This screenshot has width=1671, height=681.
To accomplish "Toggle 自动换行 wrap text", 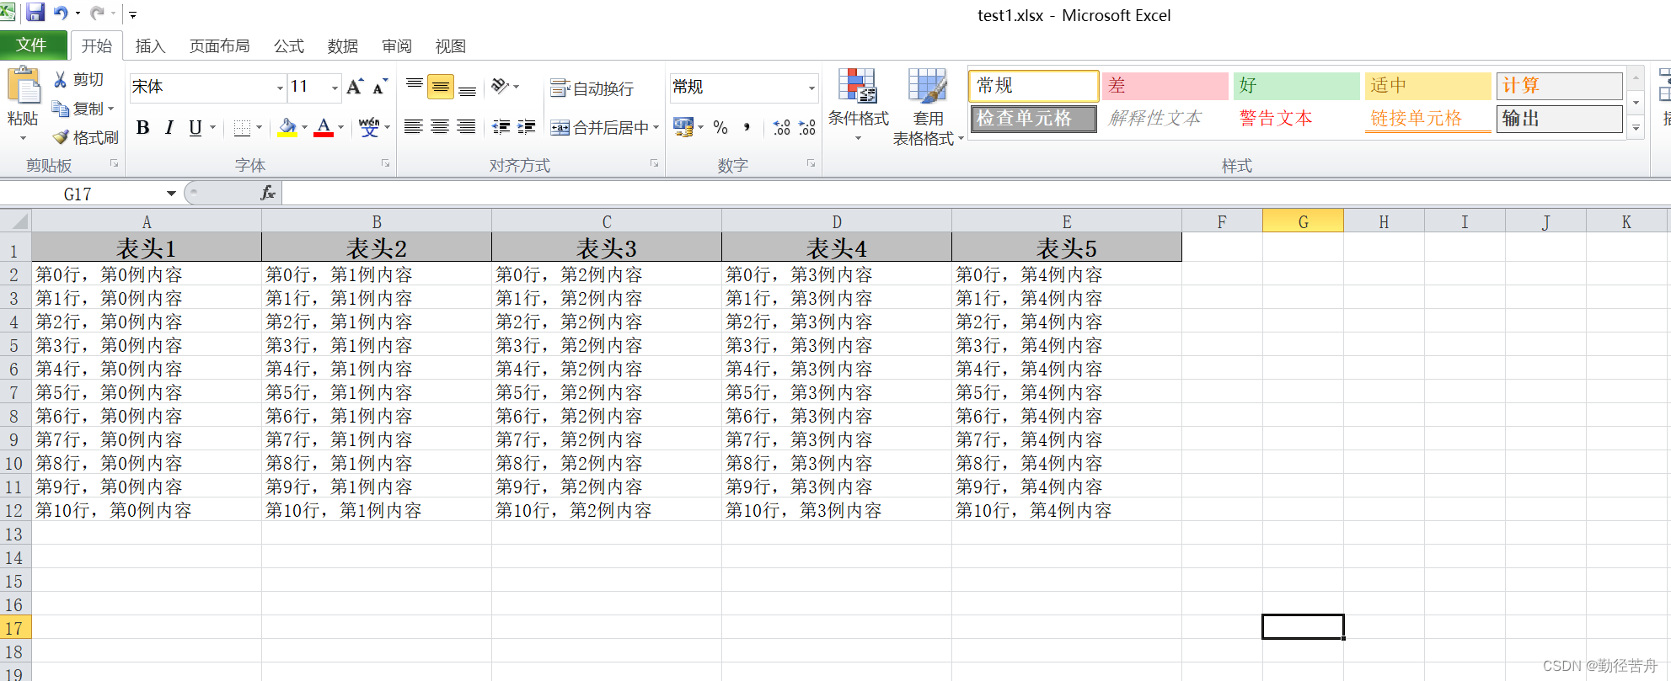I will pos(592,88).
